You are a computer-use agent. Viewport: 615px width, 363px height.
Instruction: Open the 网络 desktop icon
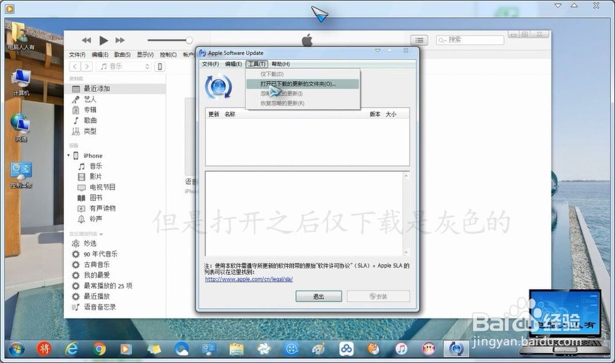pos(21,128)
